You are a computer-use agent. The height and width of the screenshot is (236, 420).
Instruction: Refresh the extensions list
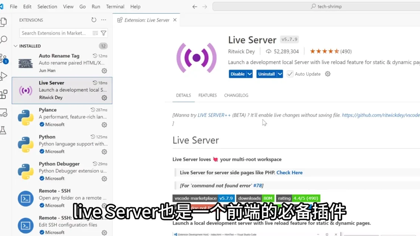click(94, 20)
